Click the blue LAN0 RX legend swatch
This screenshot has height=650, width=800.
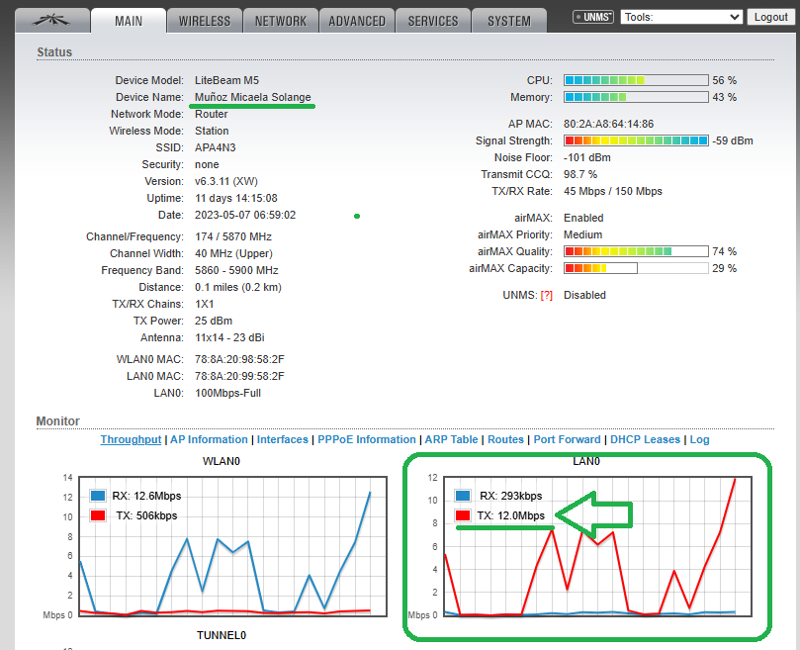(463, 496)
